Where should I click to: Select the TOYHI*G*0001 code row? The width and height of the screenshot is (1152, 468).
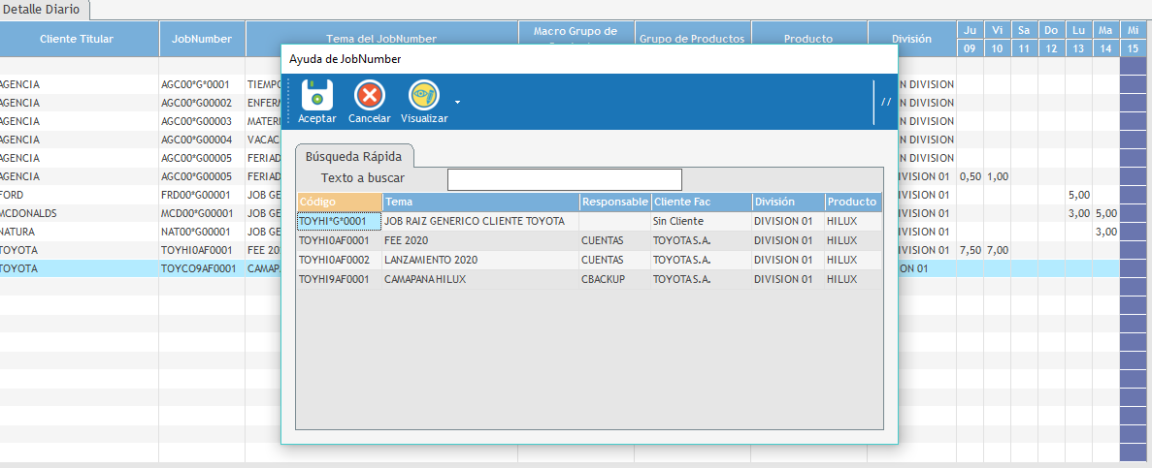click(x=339, y=221)
